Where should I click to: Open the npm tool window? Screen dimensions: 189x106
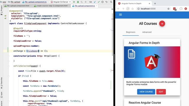pos(1,95)
